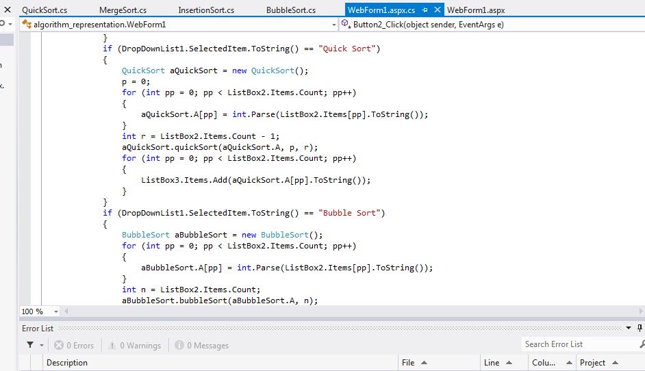The height and width of the screenshot is (371, 645).
Task: Click the Search Error List magnifier icon
Action: [642, 344]
